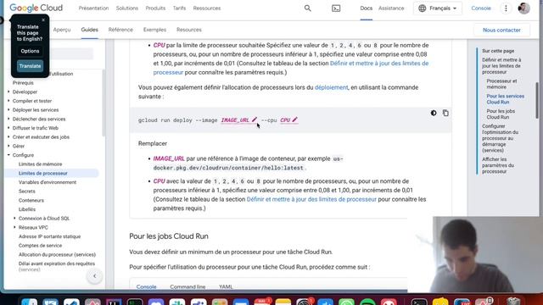Open the Français language dropdown
The width and height of the screenshot is (543, 305).
pyautogui.click(x=438, y=8)
